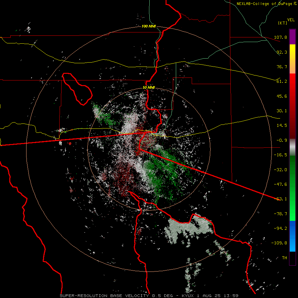Click the -78.7 velocity legend value
The width and height of the screenshot is (298, 298).
(x=280, y=214)
